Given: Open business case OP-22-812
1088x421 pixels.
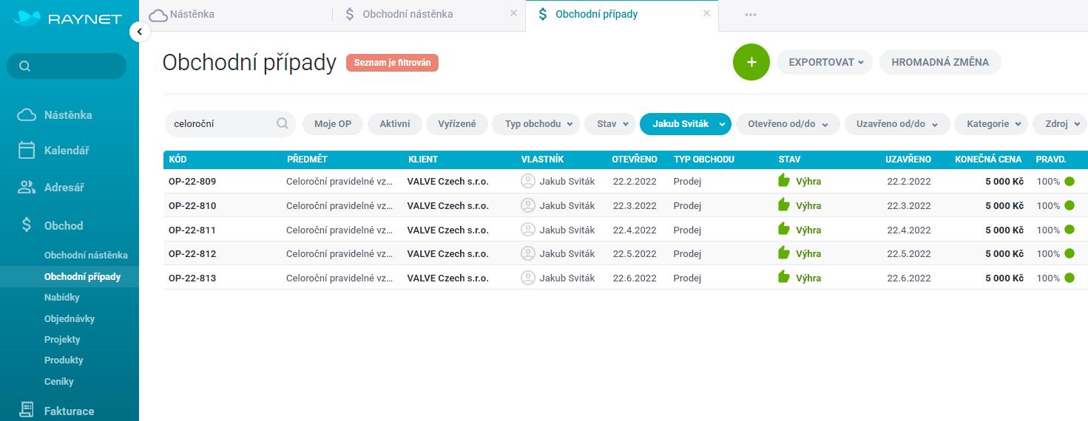Looking at the screenshot, I should pyautogui.click(x=192, y=253).
